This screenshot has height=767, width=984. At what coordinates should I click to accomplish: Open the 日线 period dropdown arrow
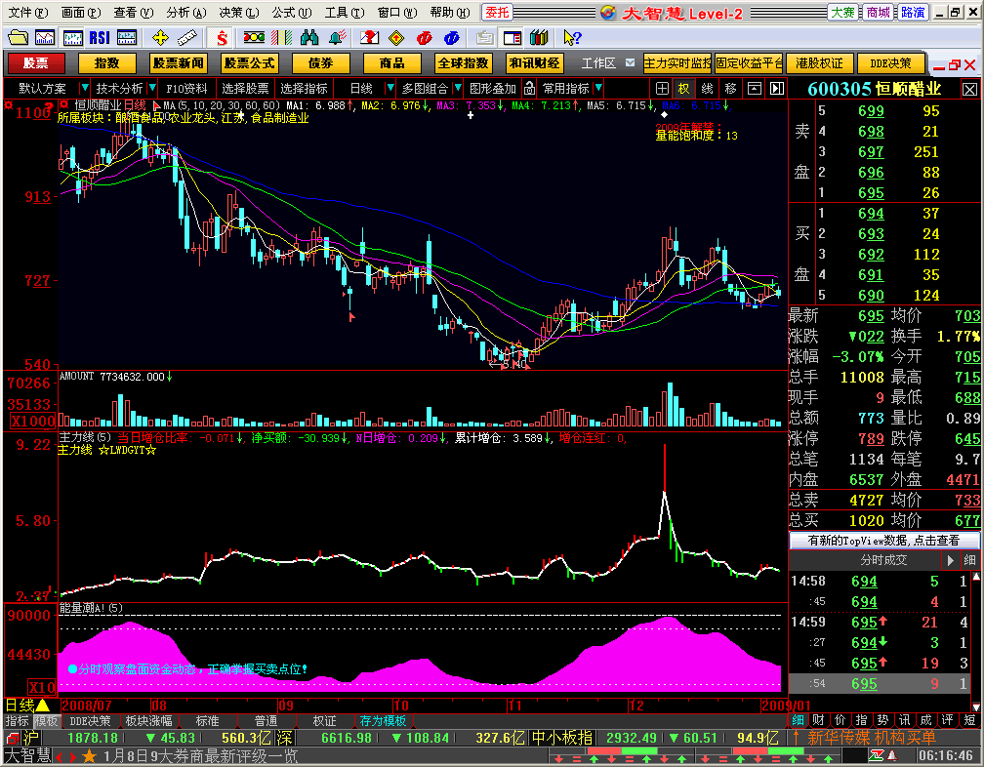[389, 88]
